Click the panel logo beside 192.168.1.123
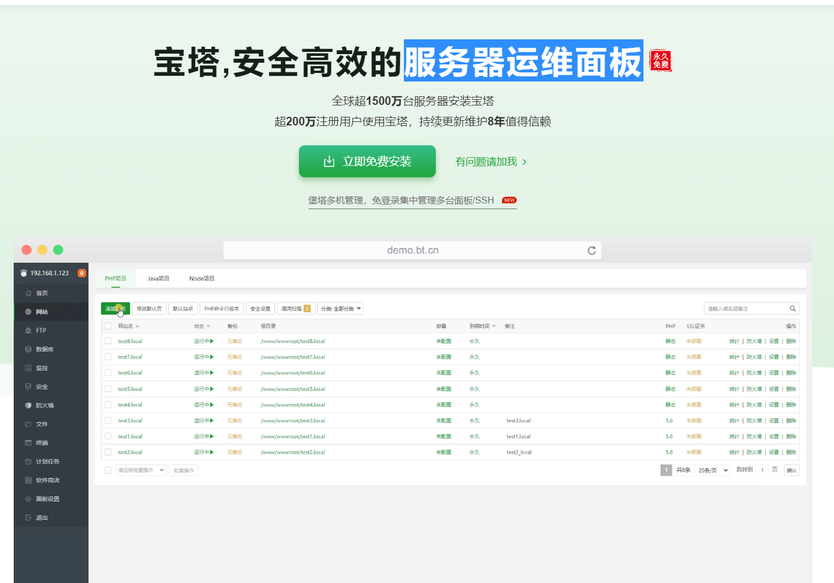 [23, 273]
